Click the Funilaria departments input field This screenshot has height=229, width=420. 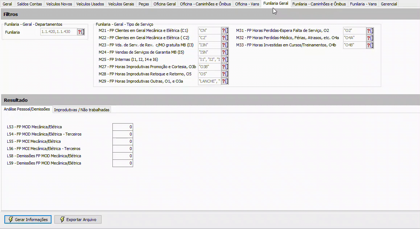[x=59, y=32]
